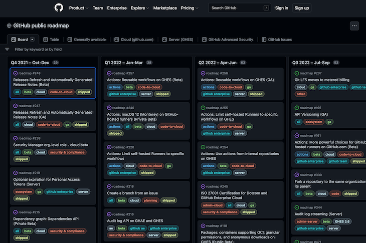Image resolution: width=366 pixels, height=243 pixels.
Task: Click the status icon of roadmap #216
Action: [109, 214]
